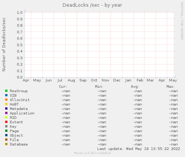Click the OIB Avg value -nan
185x157 pixels.
(138, 96)
